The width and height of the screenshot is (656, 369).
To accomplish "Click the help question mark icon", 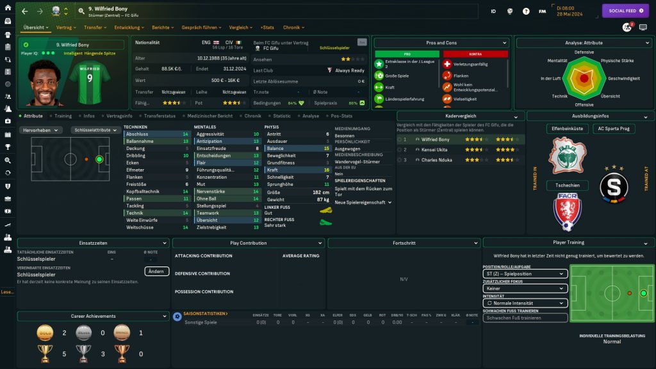I will (526, 11).
